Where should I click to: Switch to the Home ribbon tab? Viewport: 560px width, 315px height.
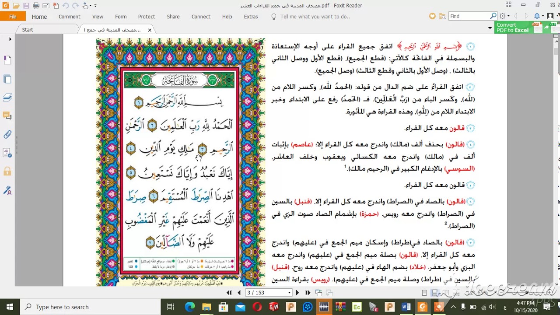pyautogui.click(x=39, y=17)
